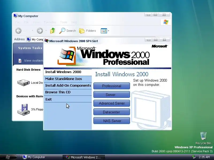Open Search in My Computer toolbar
This screenshot has height=160, width=214.
click(68, 31)
